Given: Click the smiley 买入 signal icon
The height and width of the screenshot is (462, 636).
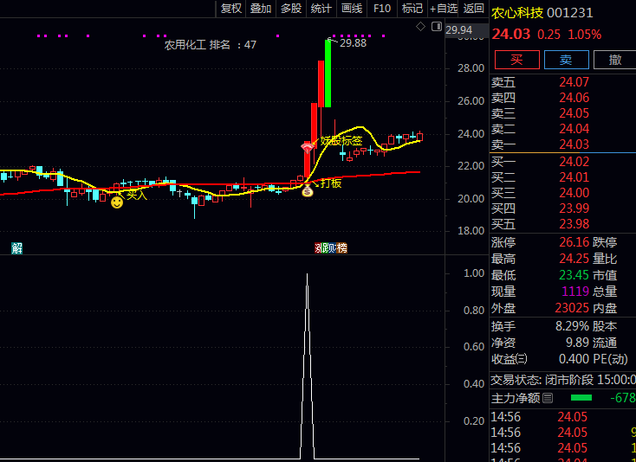Looking at the screenshot, I should (x=117, y=202).
